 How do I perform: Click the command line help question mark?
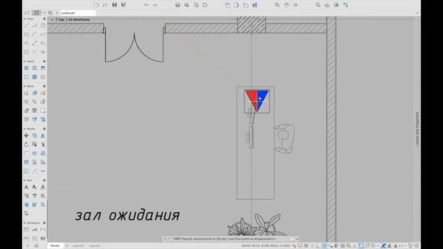pyautogui.click(x=292, y=239)
